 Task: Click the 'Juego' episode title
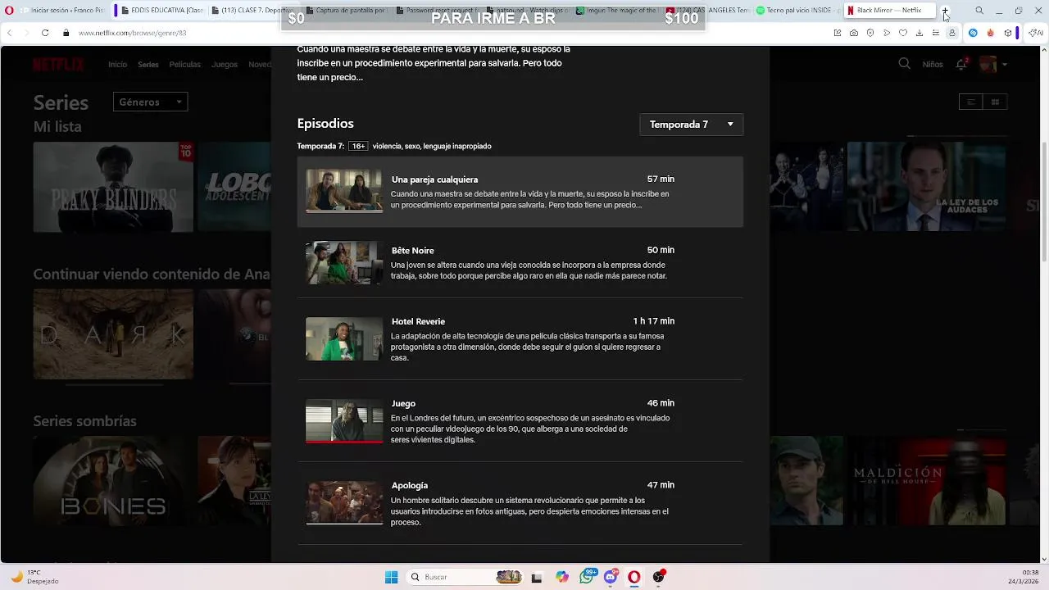click(x=403, y=403)
